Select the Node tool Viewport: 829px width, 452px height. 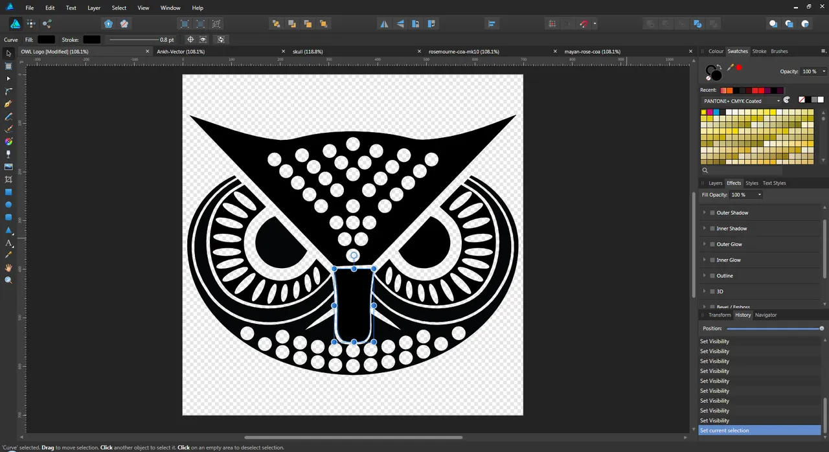coord(8,78)
